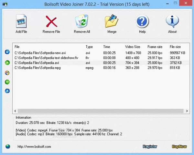The image size is (194, 155).
Task: Click the horizontal scrollbar left arrow
Action: (x=15, y=111)
